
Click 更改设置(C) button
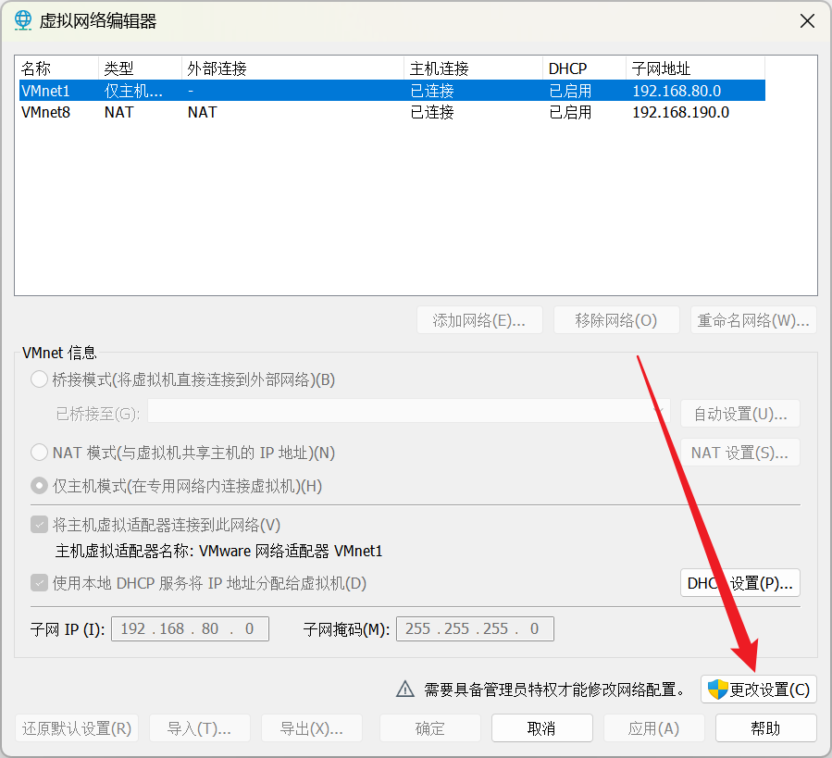click(x=758, y=690)
